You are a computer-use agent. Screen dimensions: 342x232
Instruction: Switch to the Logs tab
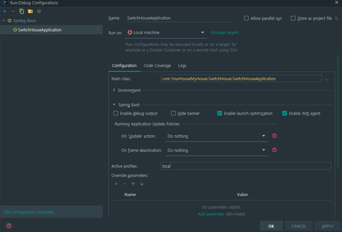point(182,66)
